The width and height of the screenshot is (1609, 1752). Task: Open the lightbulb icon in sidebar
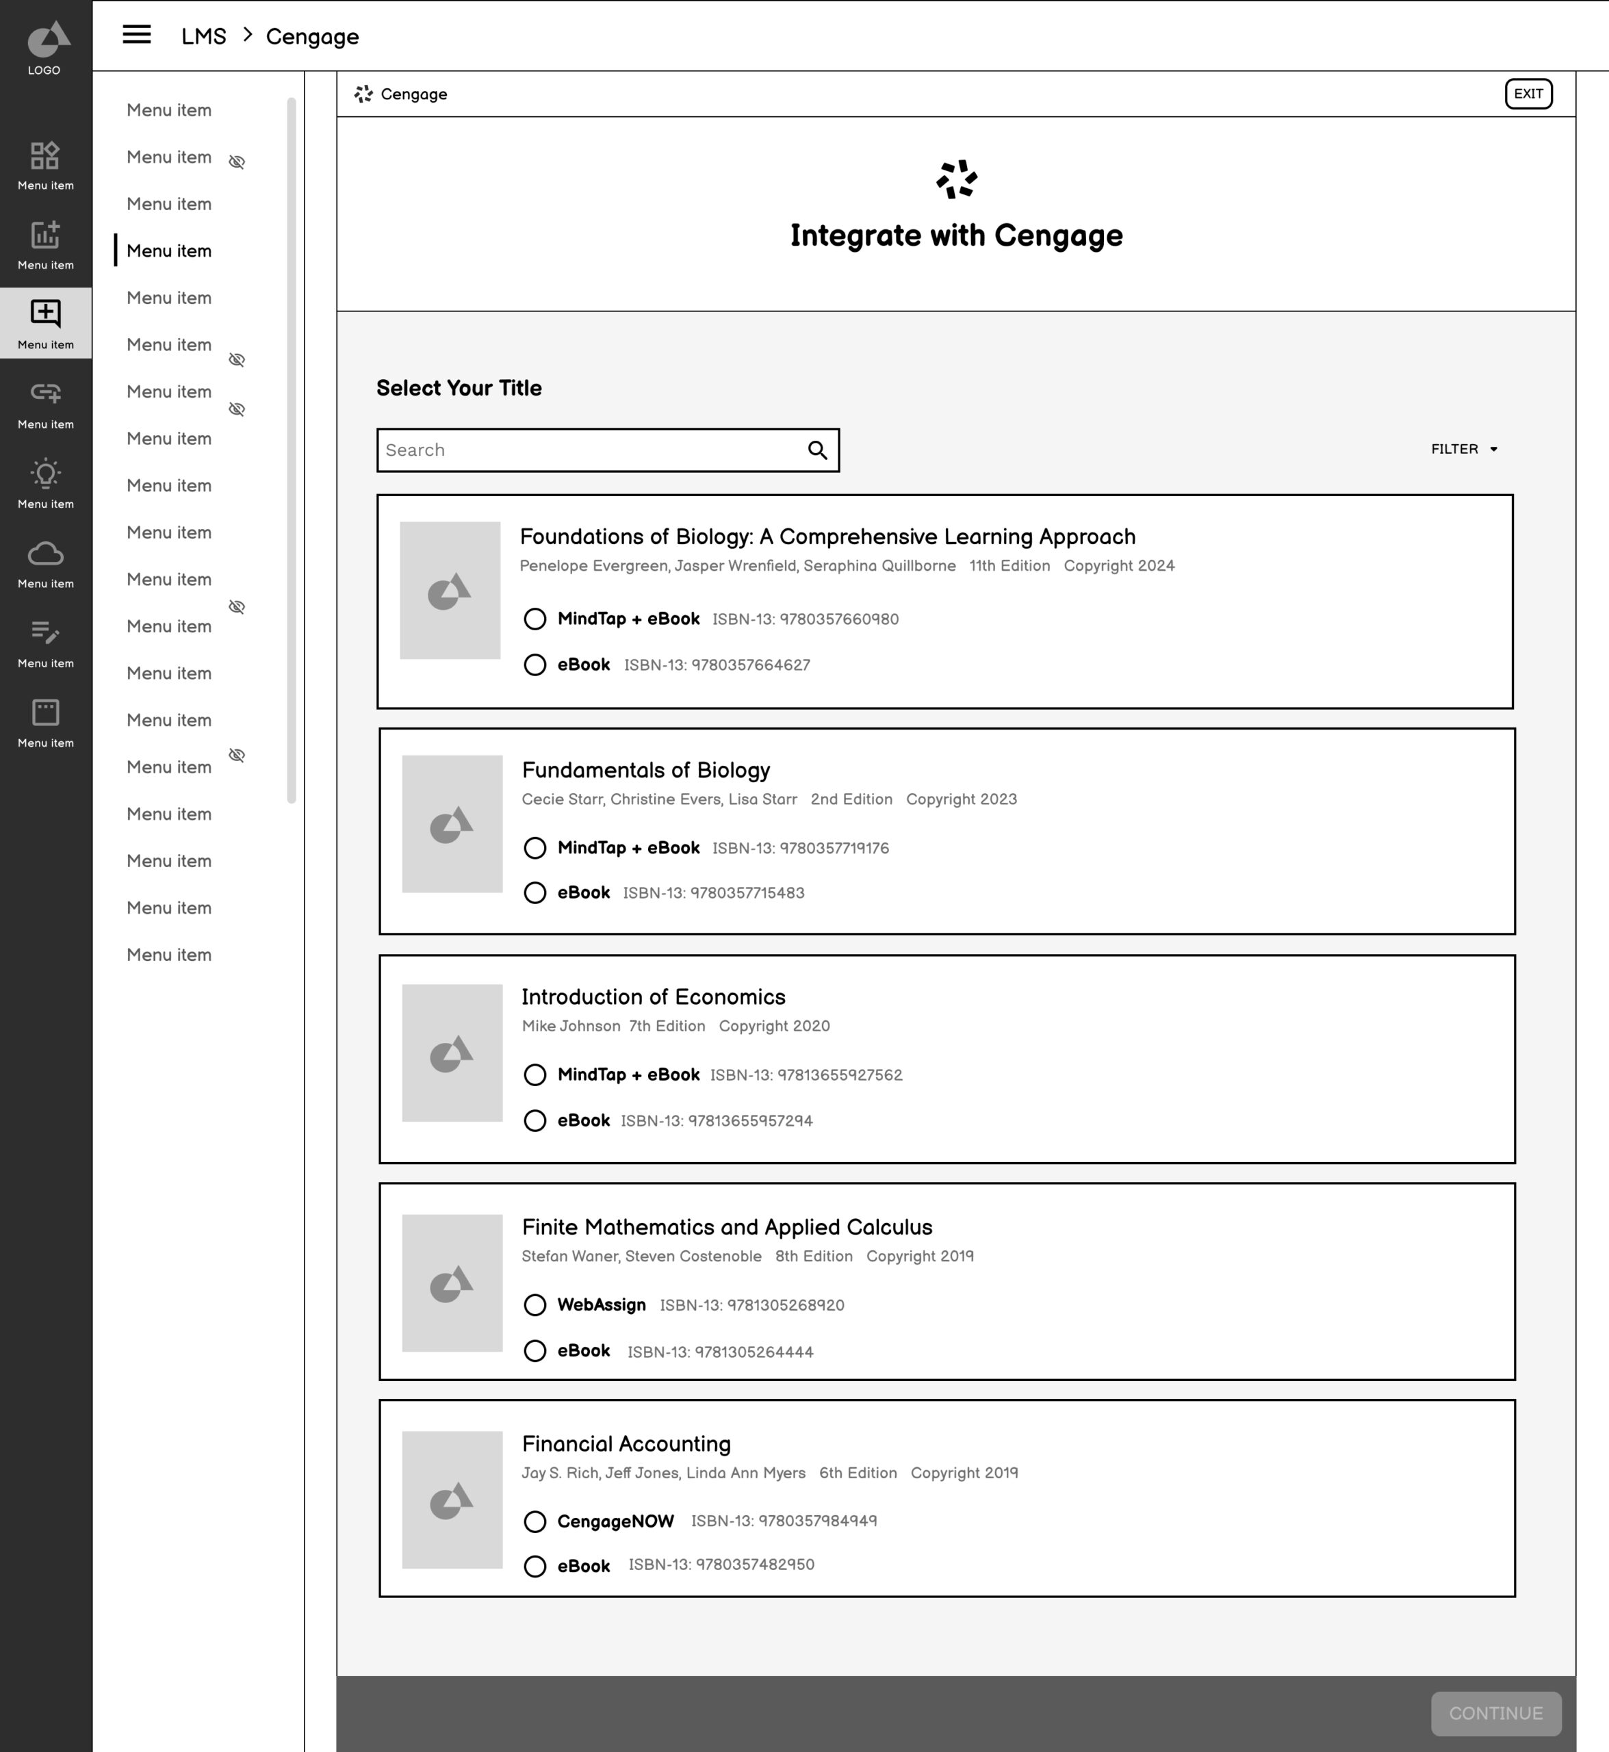[45, 474]
